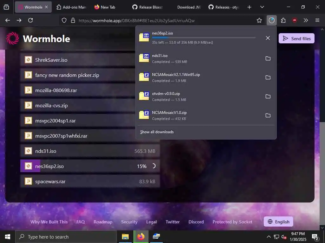Screen dimensions: 325x243
Task: Open the Security link
Action: coord(129,222)
